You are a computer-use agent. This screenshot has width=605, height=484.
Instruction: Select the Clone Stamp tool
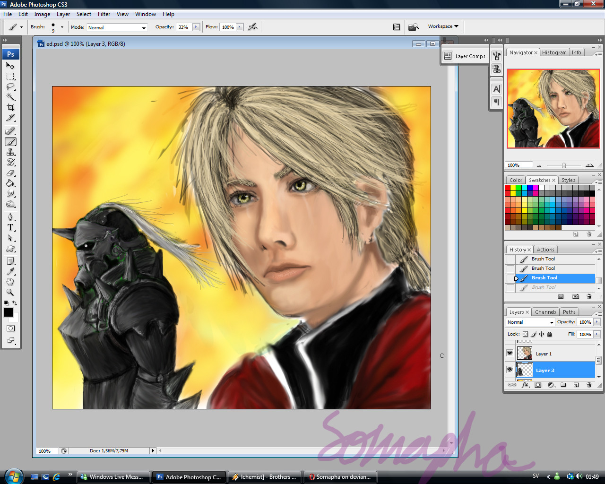pyautogui.click(x=10, y=152)
